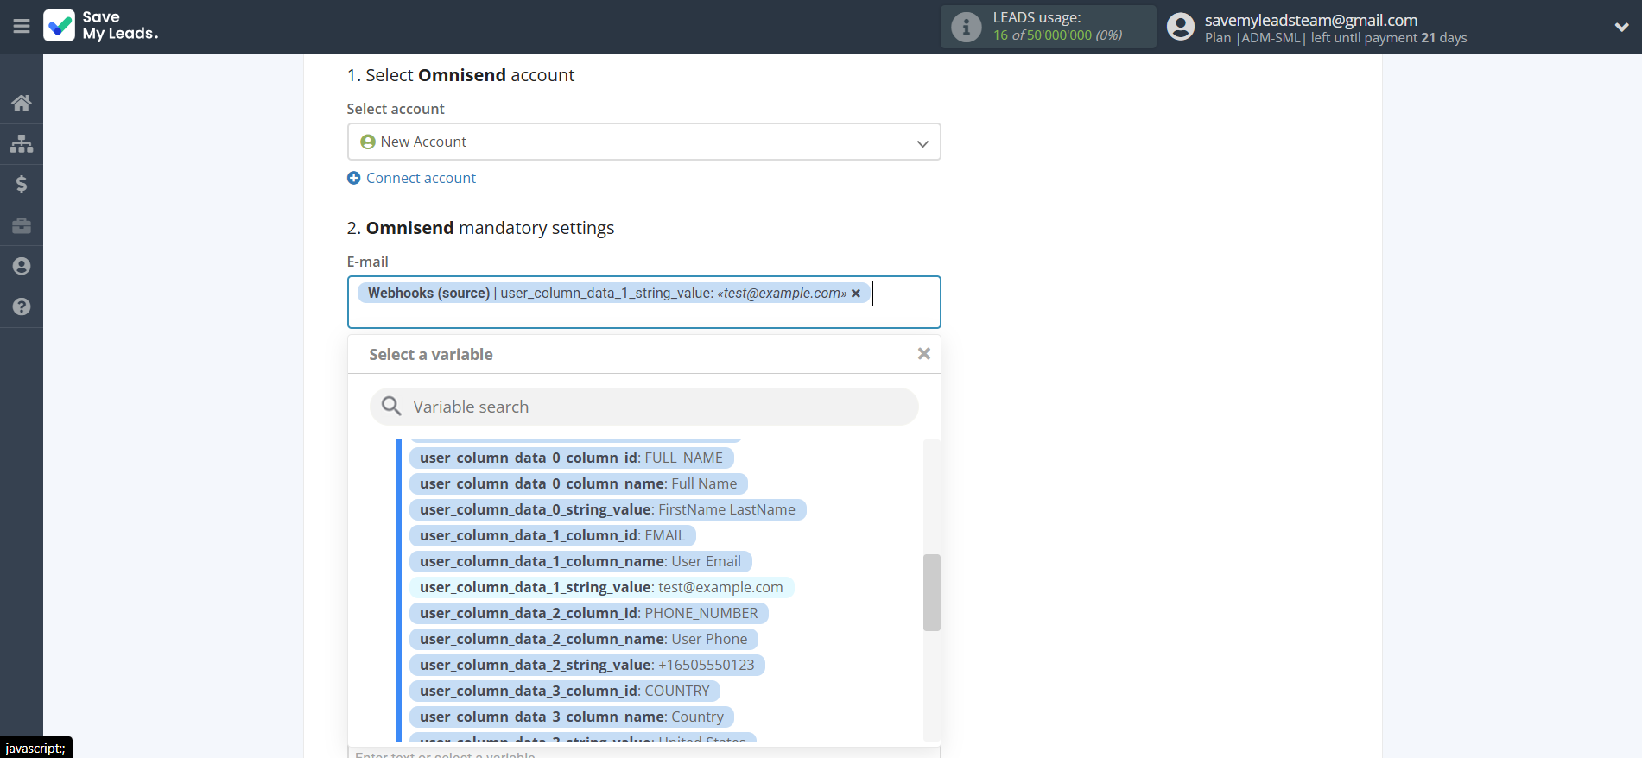
Task: Select user_column_data_0_string_value: FirstName LastName
Action: 607,509
